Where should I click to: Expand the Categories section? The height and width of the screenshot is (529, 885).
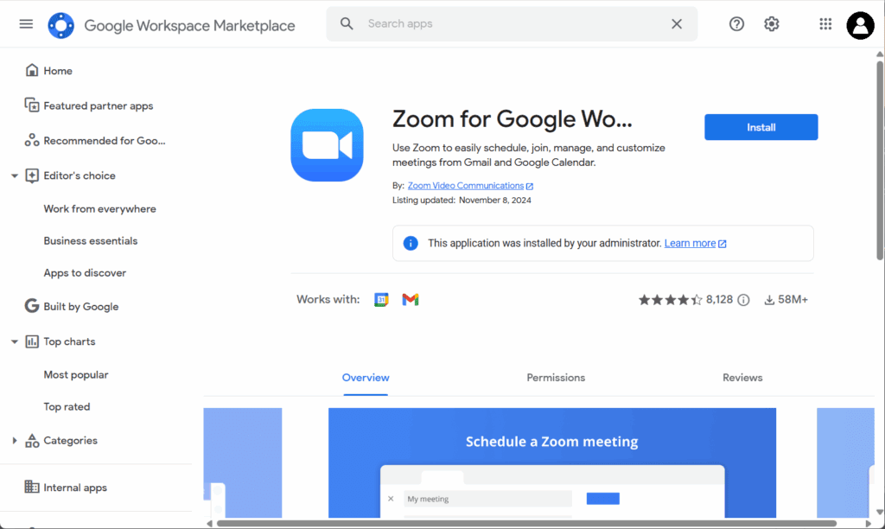(15, 441)
